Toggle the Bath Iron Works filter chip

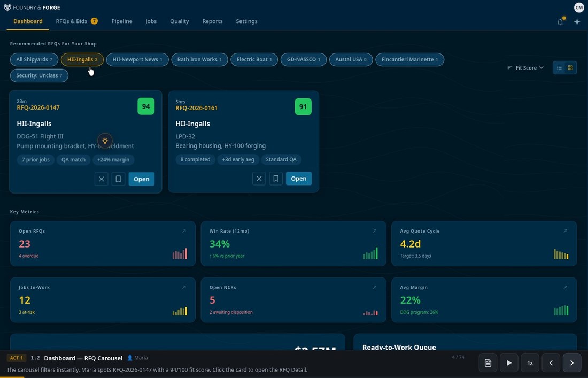click(199, 59)
